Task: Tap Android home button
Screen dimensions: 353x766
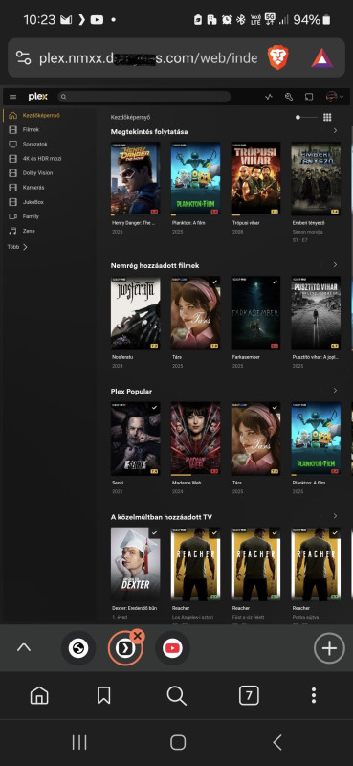Action: pyautogui.click(x=178, y=742)
